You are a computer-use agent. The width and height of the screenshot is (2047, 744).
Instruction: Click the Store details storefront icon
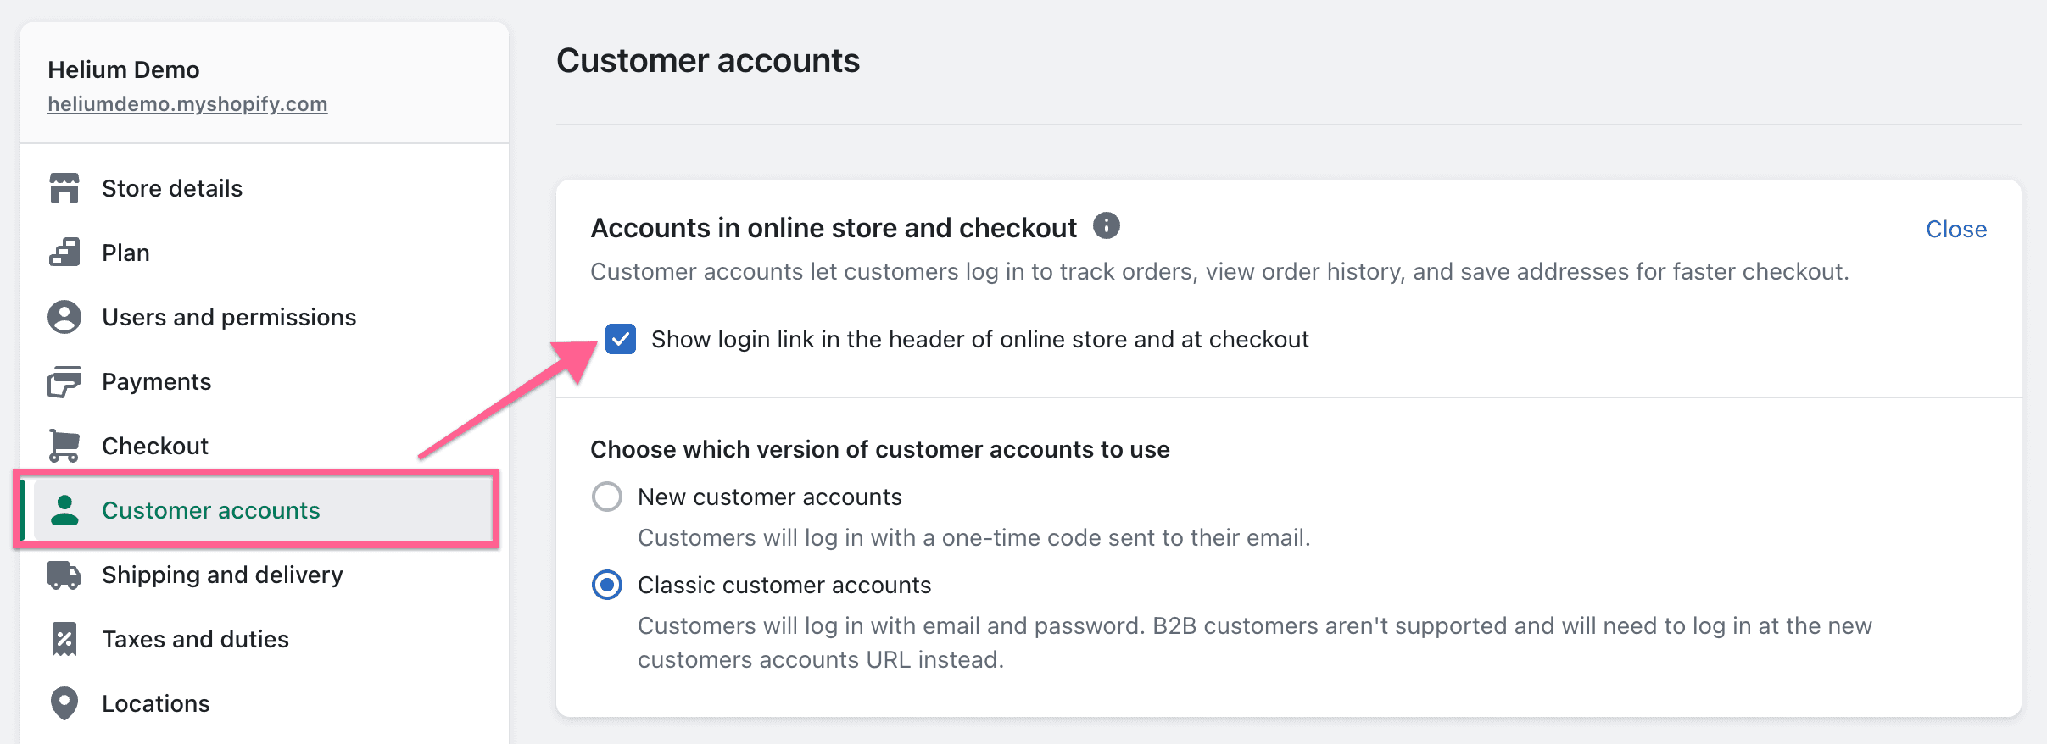coord(64,188)
